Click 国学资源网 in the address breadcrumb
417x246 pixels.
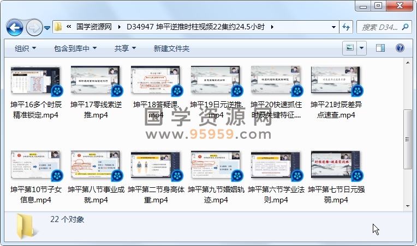(x=93, y=27)
